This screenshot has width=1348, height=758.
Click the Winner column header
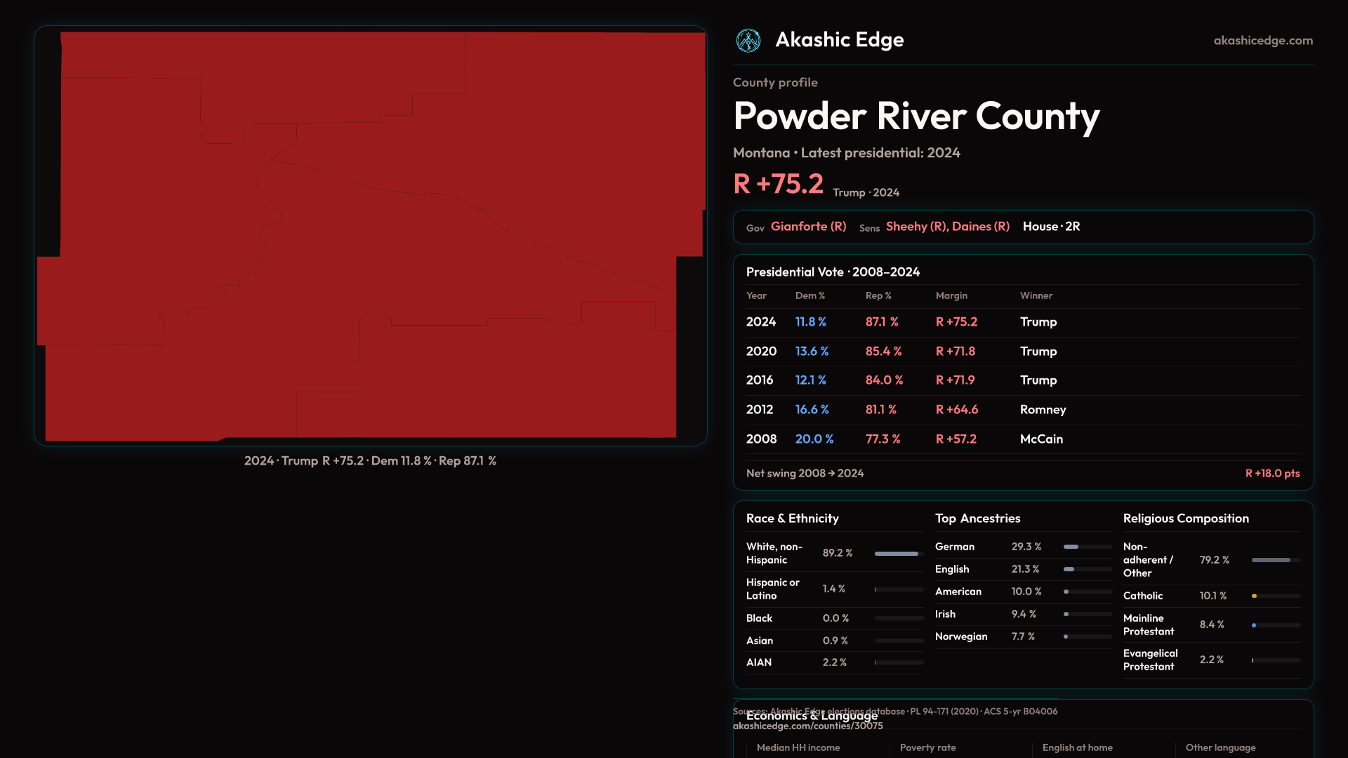[x=1036, y=296]
